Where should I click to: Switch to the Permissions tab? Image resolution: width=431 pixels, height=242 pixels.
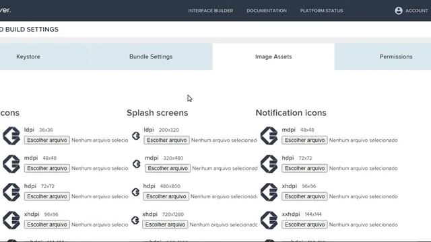(x=396, y=56)
